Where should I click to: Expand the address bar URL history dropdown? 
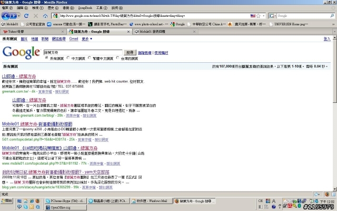263,16
